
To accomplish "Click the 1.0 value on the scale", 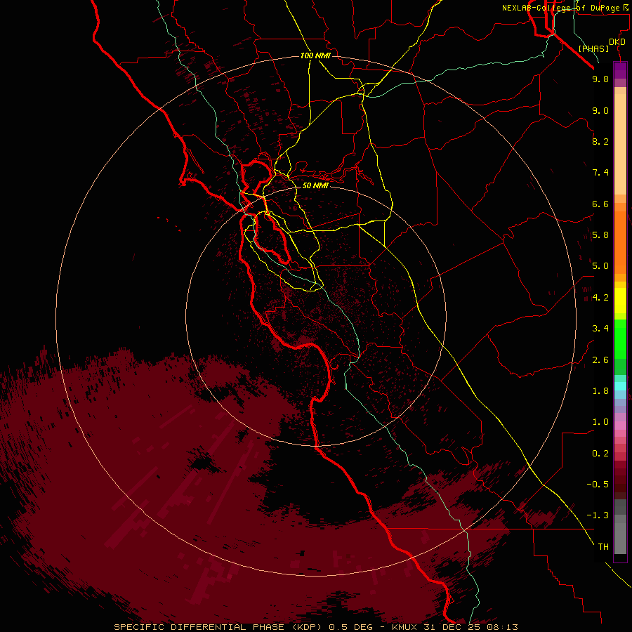I will (600, 422).
